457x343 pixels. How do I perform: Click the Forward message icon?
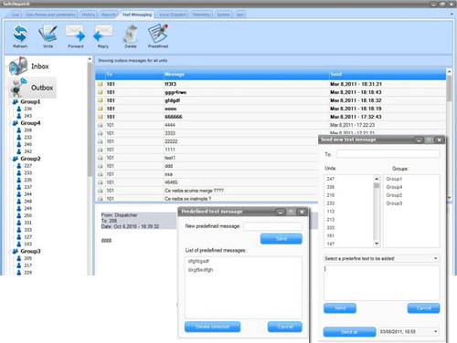(76, 33)
